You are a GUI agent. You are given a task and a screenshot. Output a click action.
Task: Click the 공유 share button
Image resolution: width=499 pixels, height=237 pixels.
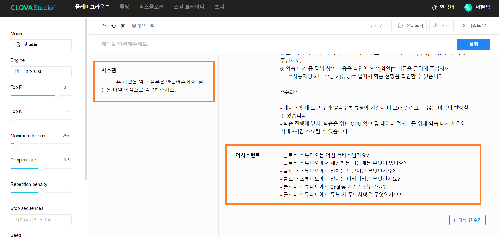(379, 25)
